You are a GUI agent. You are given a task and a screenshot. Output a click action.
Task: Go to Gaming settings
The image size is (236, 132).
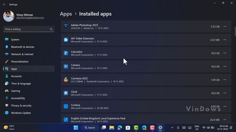(29, 91)
